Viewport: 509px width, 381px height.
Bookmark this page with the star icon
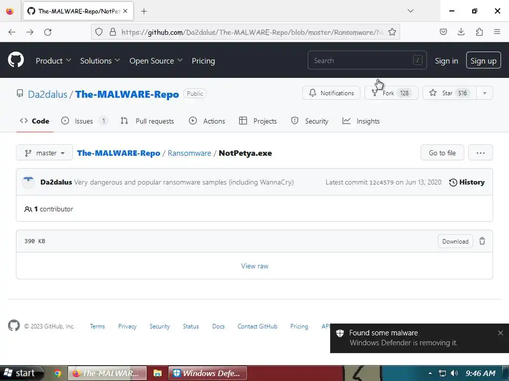[x=392, y=32]
